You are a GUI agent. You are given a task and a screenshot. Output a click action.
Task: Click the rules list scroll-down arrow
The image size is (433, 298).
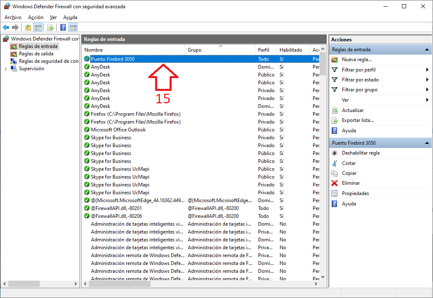pyautogui.click(x=323, y=277)
